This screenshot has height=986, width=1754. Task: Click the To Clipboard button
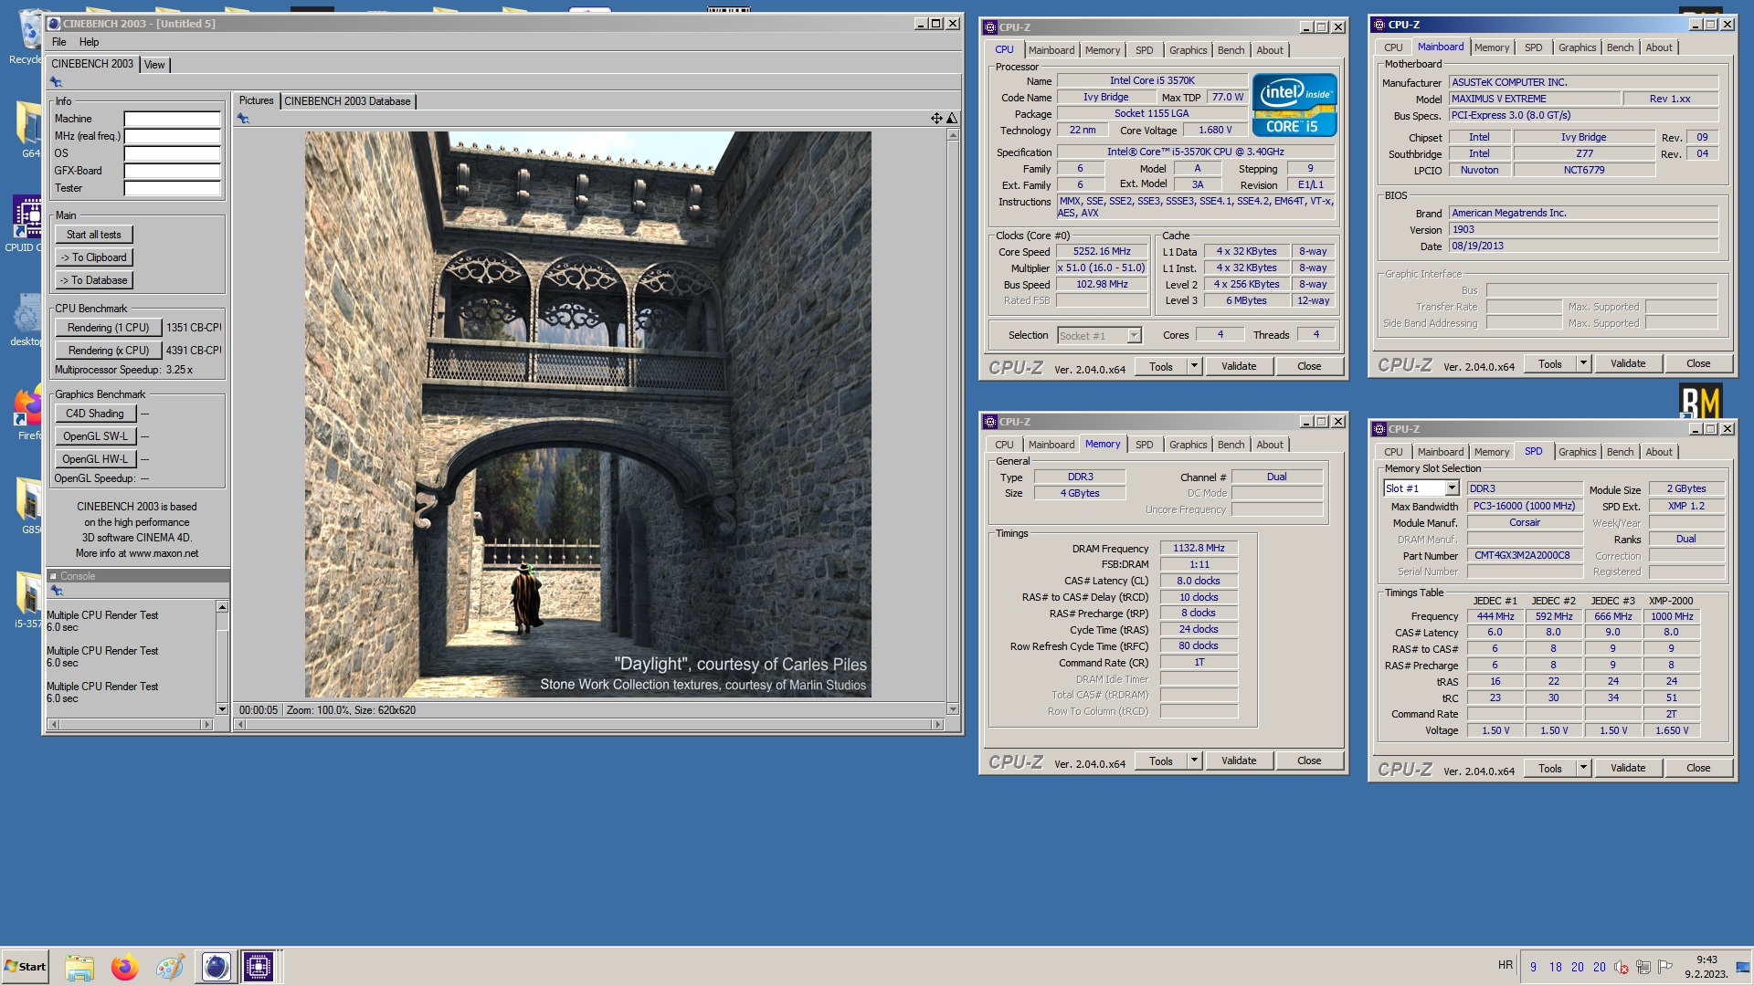94,257
